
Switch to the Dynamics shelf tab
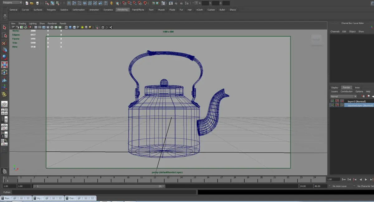coord(108,10)
